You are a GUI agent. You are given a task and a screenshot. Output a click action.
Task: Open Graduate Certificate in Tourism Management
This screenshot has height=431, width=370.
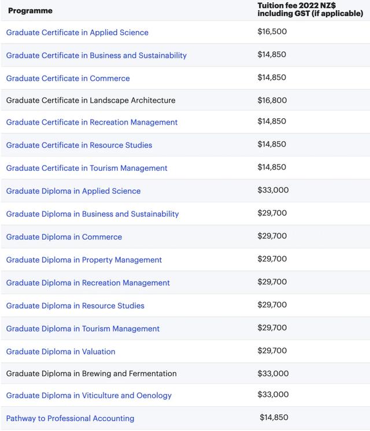[x=86, y=168]
